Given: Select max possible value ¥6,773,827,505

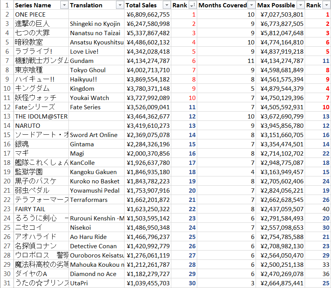Looking at the screenshot, I should 280,24.
